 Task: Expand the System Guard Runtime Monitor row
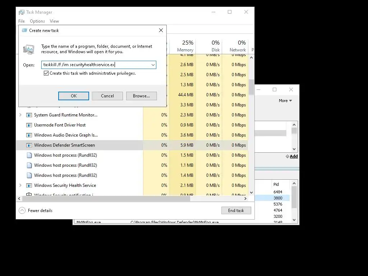coord(20,115)
